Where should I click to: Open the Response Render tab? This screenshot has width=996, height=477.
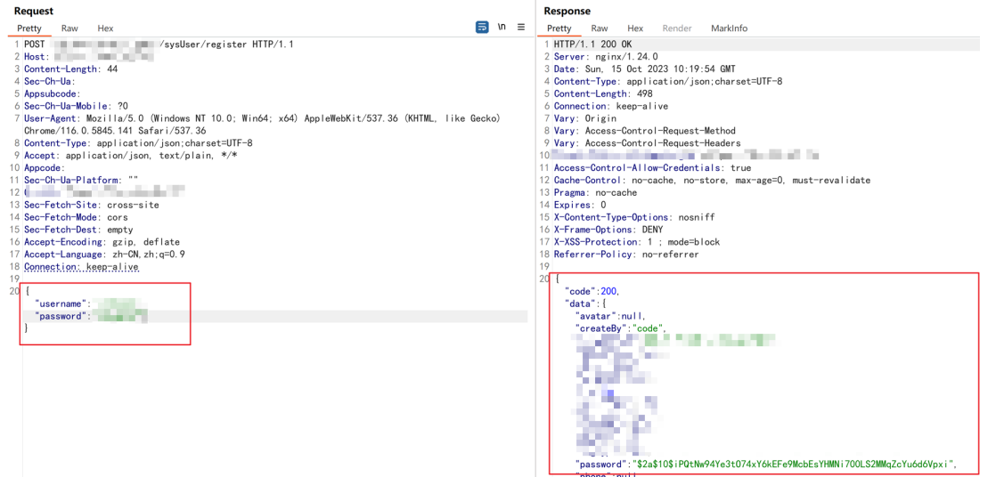pyautogui.click(x=677, y=28)
